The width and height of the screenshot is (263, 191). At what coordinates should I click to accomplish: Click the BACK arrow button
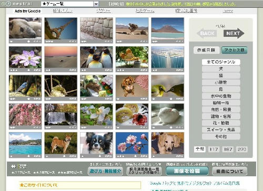tap(207, 33)
